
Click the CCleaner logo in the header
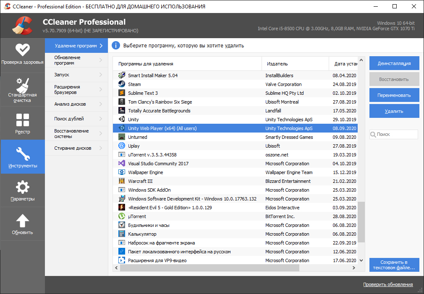click(x=22, y=25)
